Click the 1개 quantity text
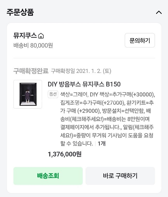The height and width of the screenshot is (197, 168). tap(101, 144)
